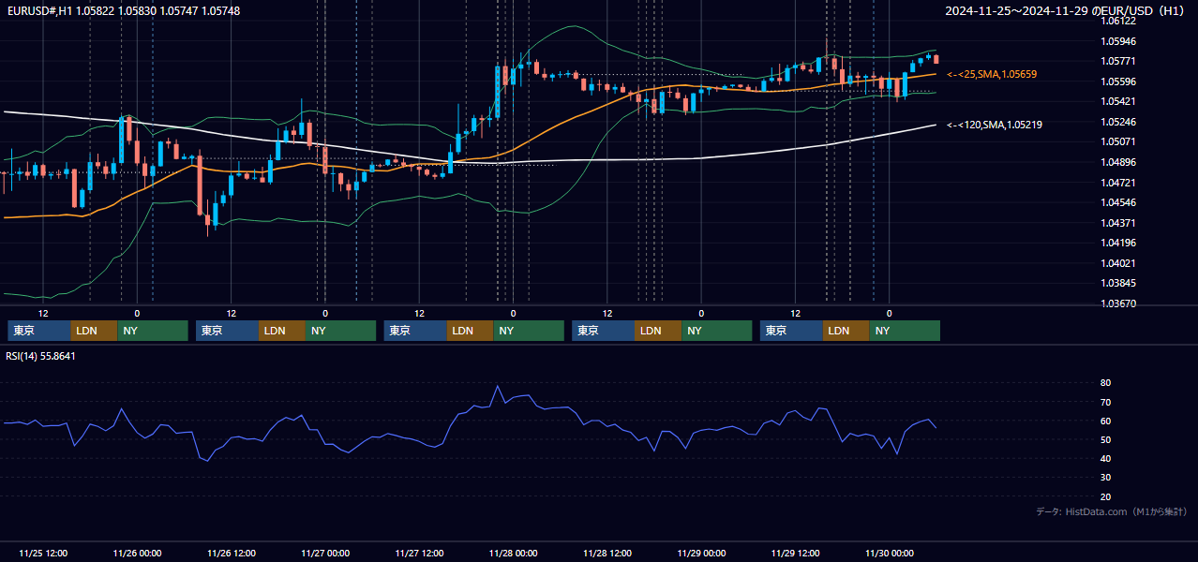This screenshot has width=1198, height=562.
Task: Click time axis label 11/28 12:00
Action: pyautogui.click(x=607, y=553)
